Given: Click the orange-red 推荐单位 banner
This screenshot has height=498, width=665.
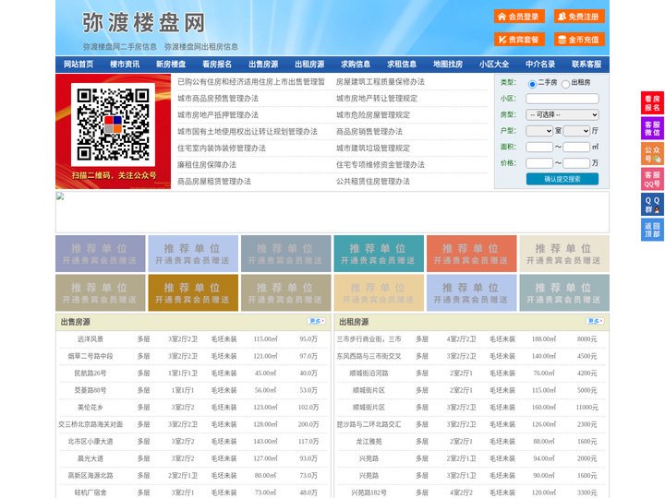Looking at the screenshot, I should tap(472, 254).
